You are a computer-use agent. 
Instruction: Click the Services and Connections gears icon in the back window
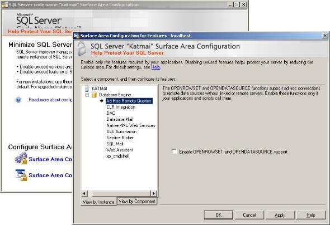pos(21,158)
